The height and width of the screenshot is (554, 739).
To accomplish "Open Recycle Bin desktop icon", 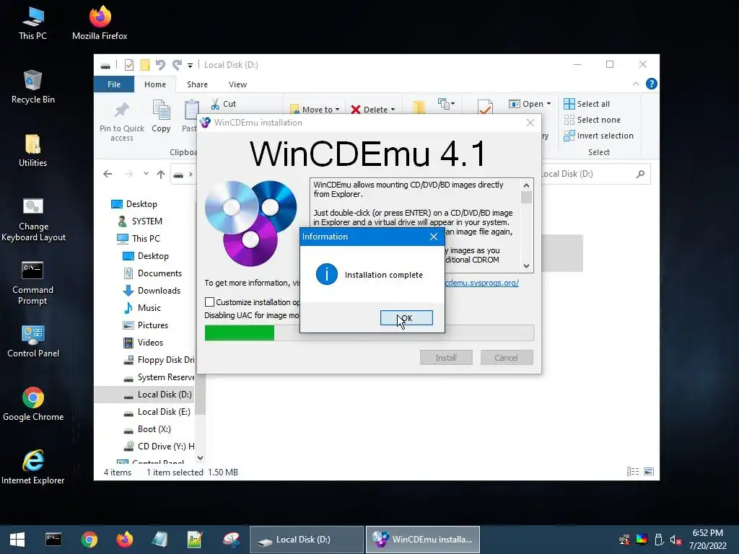I will [33, 87].
